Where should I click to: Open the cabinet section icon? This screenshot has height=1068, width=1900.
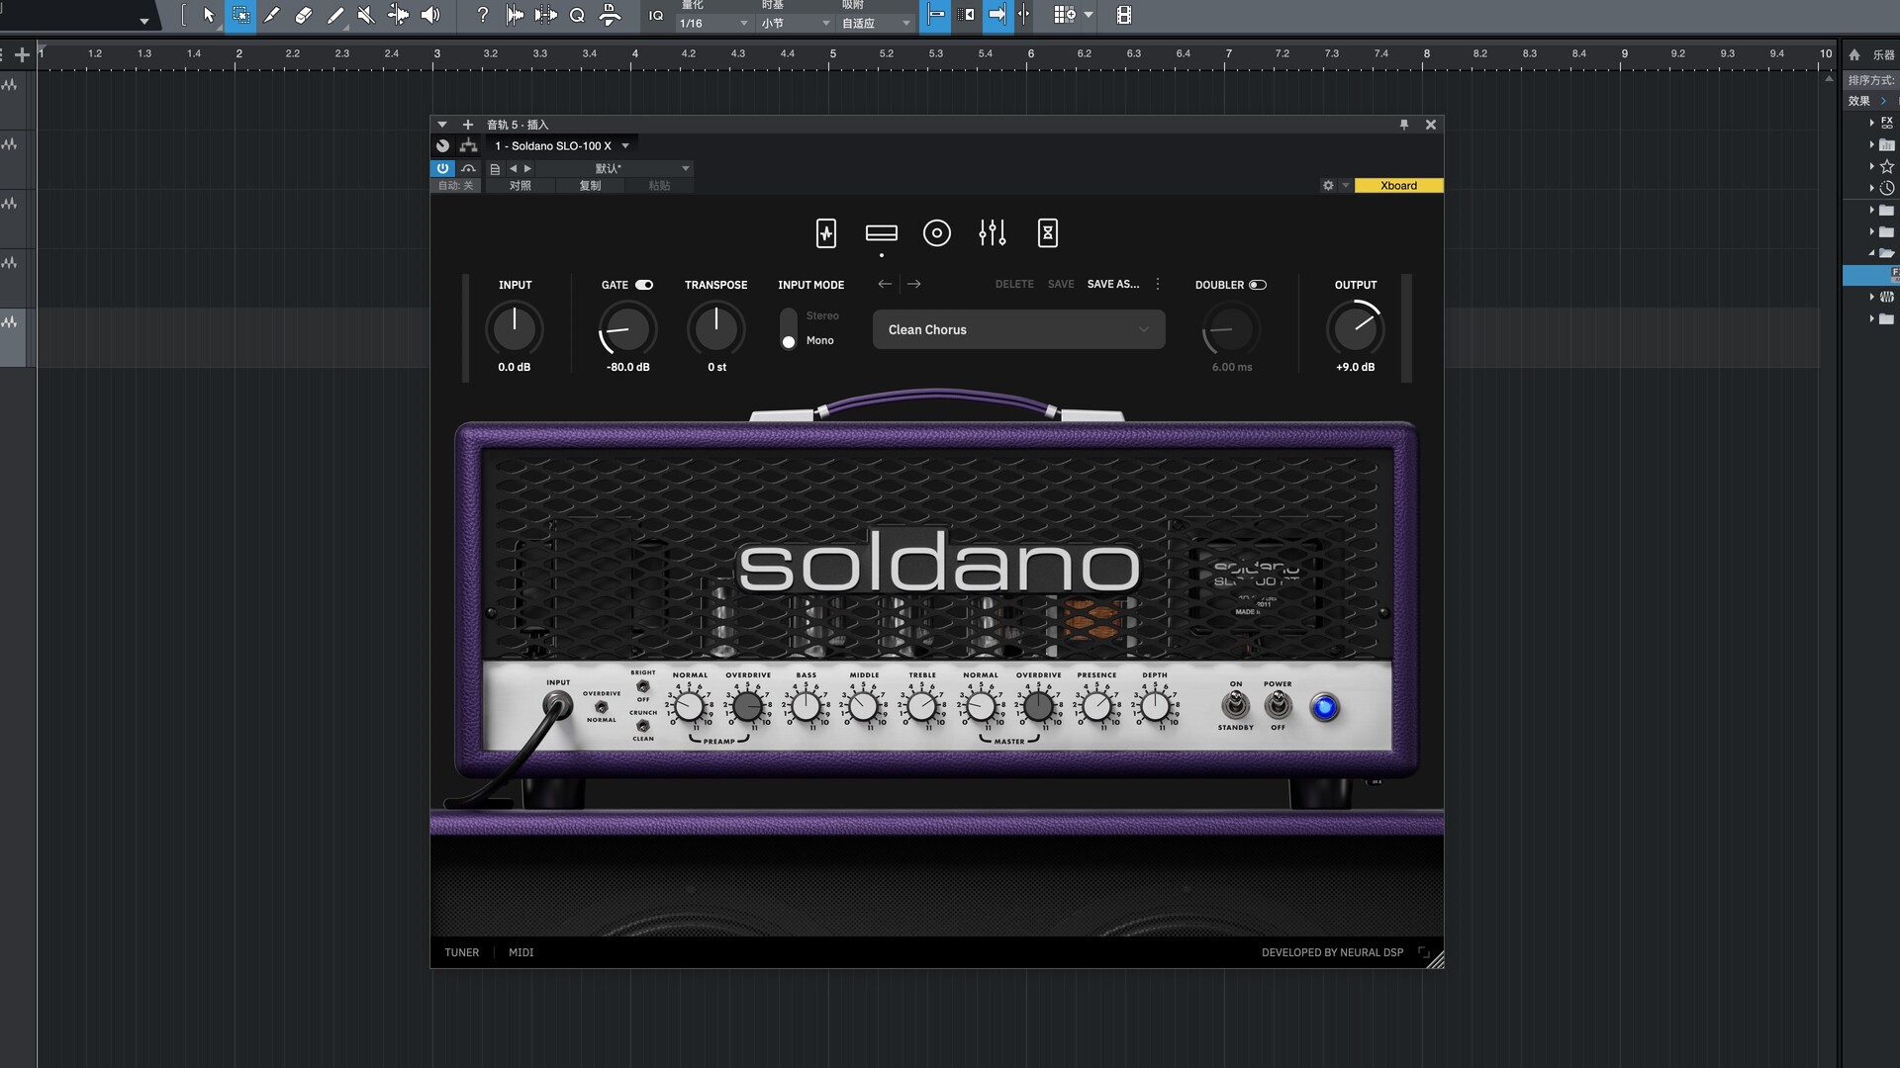point(936,233)
